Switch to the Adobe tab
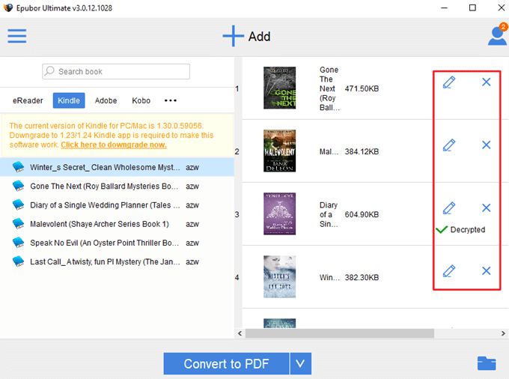The width and height of the screenshot is (509, 379). click(x=106, y=100)
